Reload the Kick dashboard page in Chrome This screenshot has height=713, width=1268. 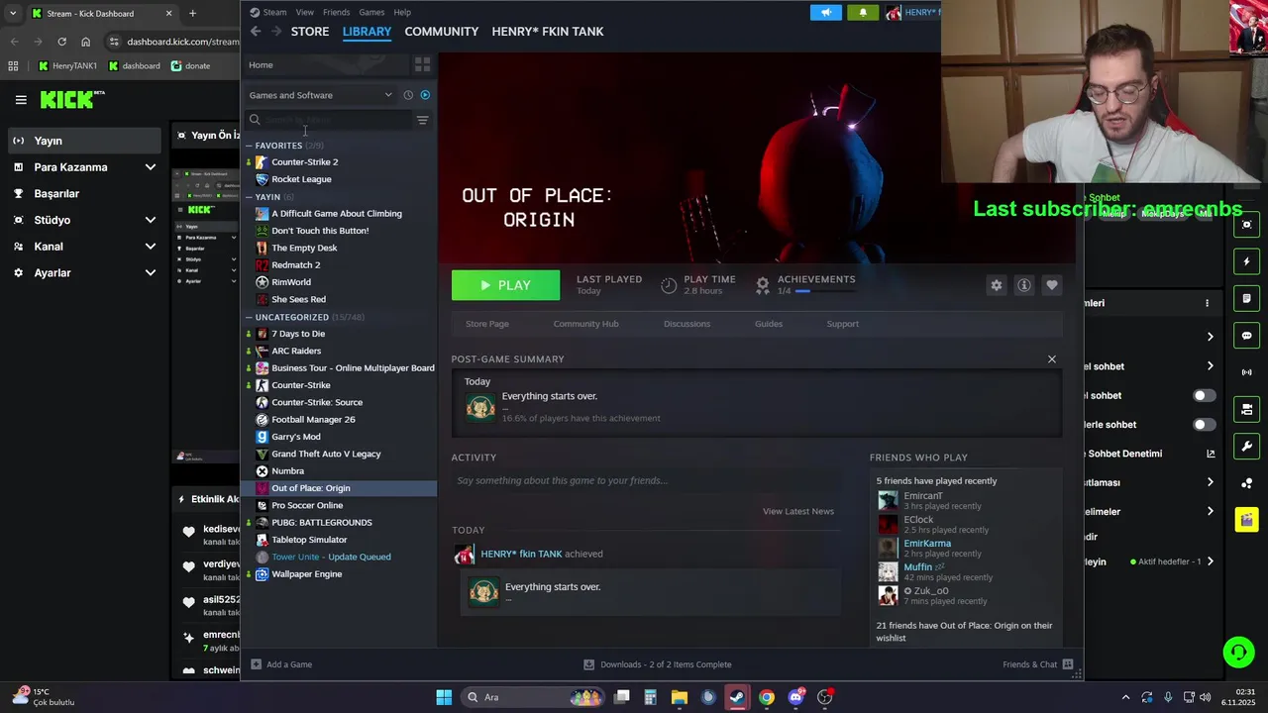coord(61,42)
